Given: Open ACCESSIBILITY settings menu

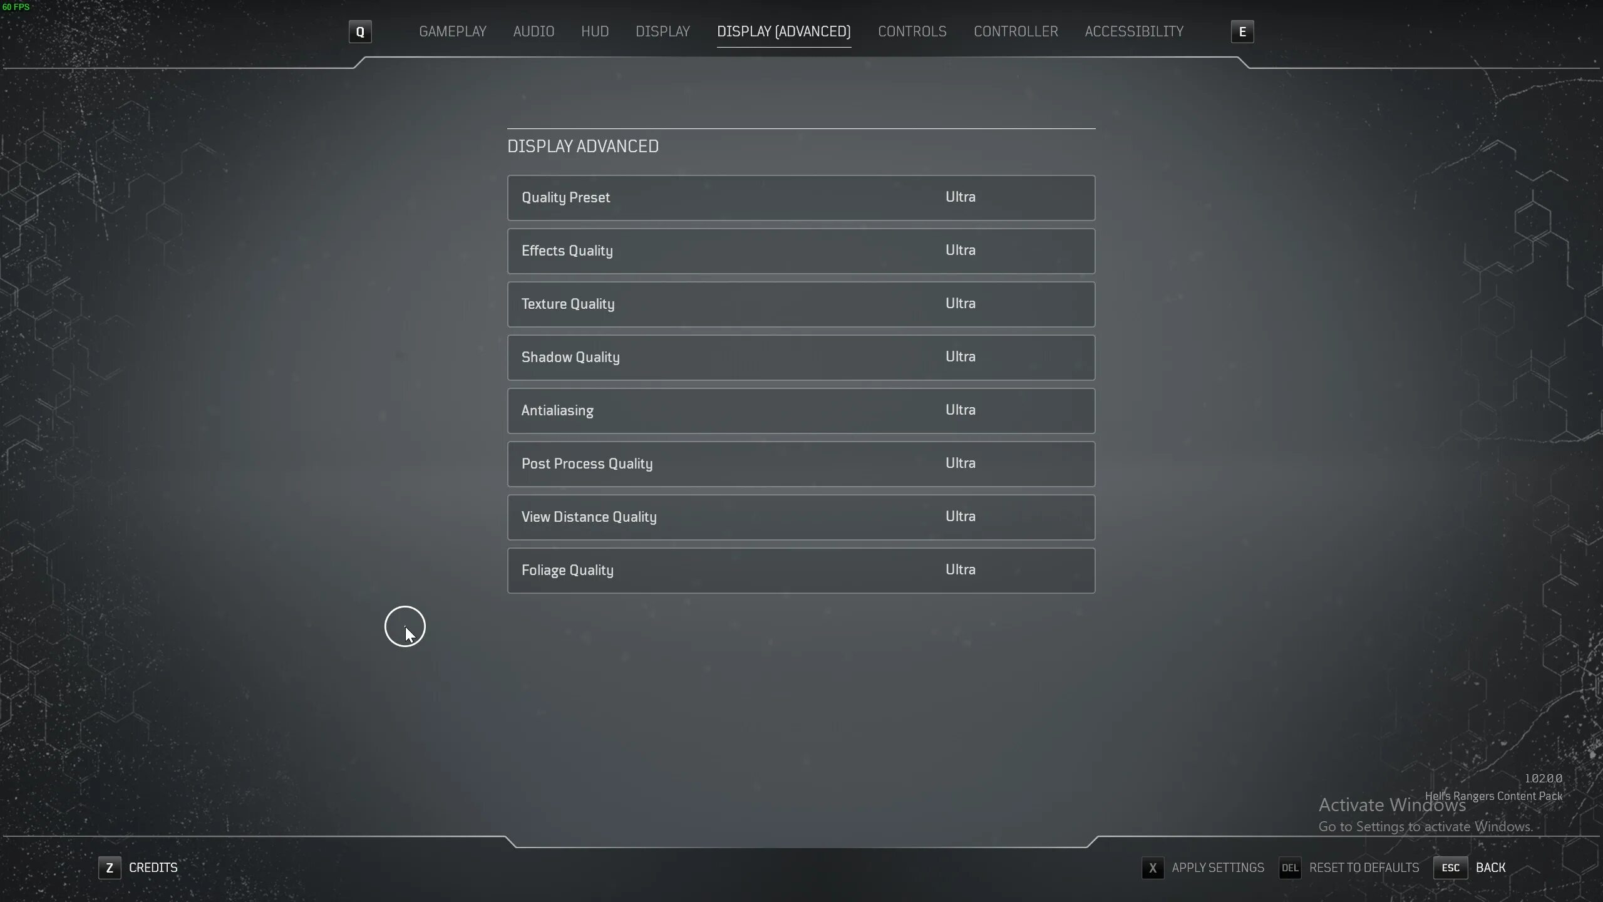Looking at the screenshot, I should click(x=1134, y=31).
